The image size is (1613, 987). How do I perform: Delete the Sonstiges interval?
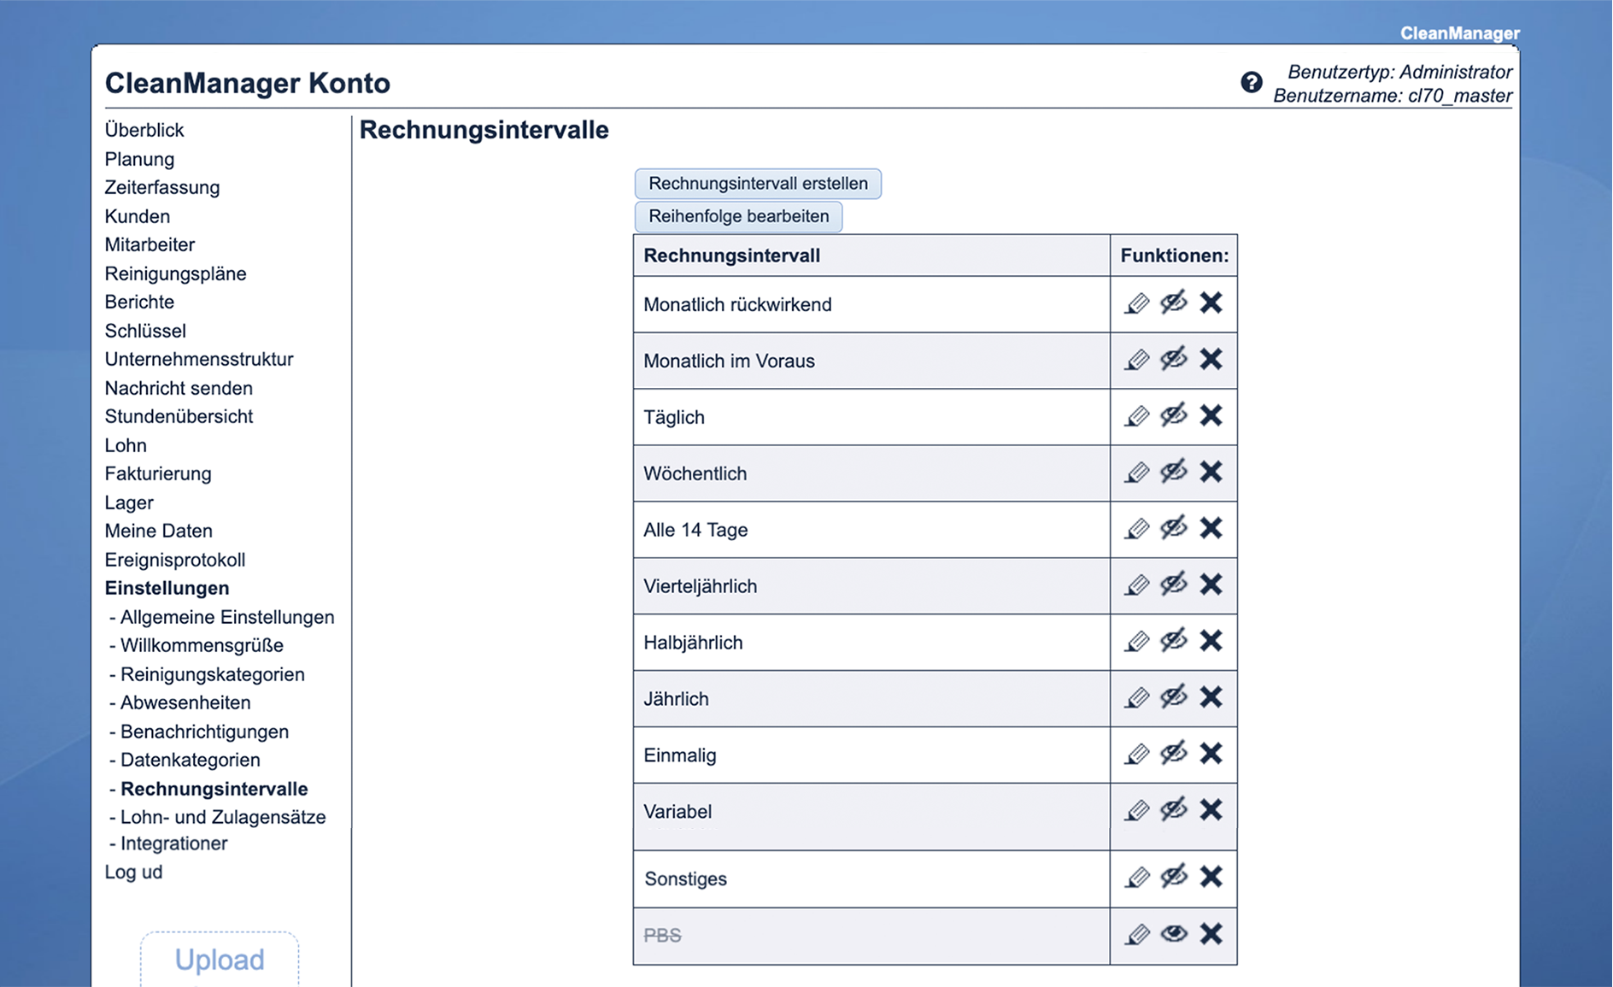coord(1211,878)
